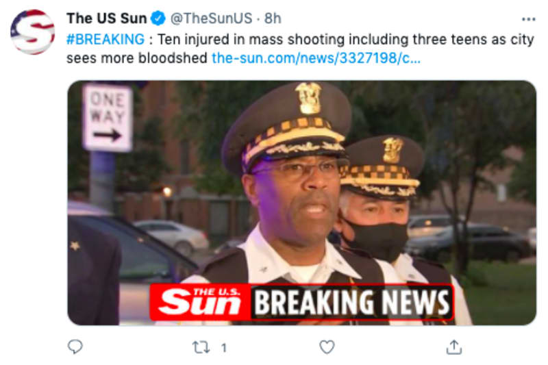Open the share tweet icon
This screenshot has height=365, width=548.
(454, 347)
